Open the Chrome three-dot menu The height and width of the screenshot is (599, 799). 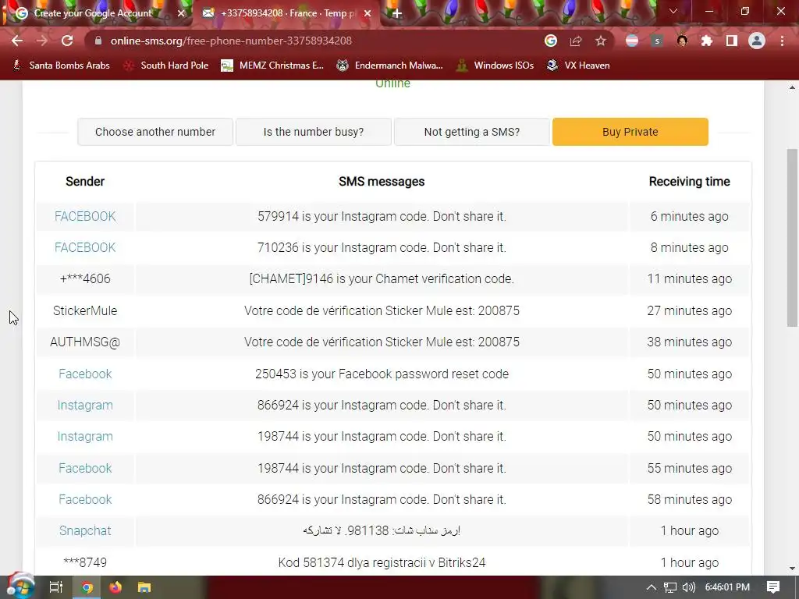click(x=782, y=41)
